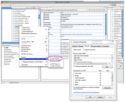The height and width of the screenshot is (102, 125).
Task: Click the yellow reload icon in Entry Editor toolbar
Action: click(x=97, y=10)
